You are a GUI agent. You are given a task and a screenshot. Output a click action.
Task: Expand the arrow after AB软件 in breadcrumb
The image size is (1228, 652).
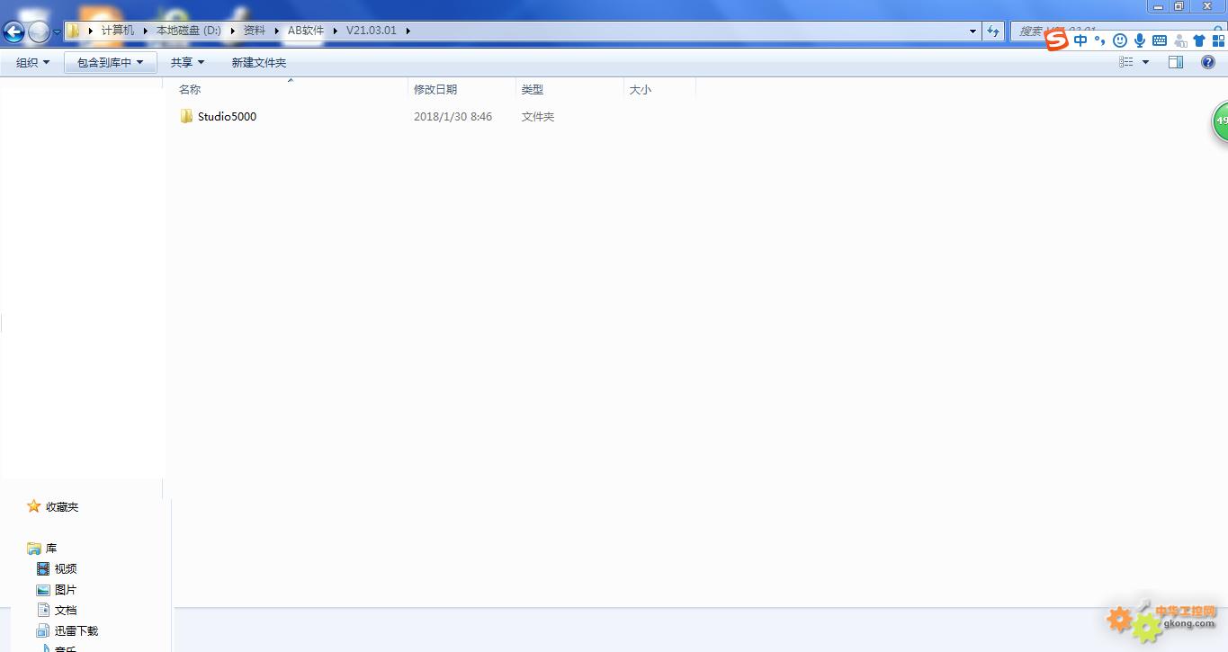coord(335,31)
